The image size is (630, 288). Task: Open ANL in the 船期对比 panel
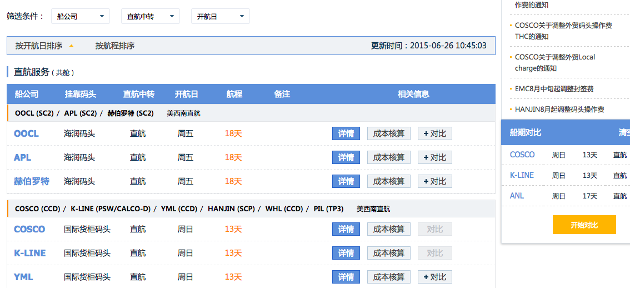click(517, 196)
